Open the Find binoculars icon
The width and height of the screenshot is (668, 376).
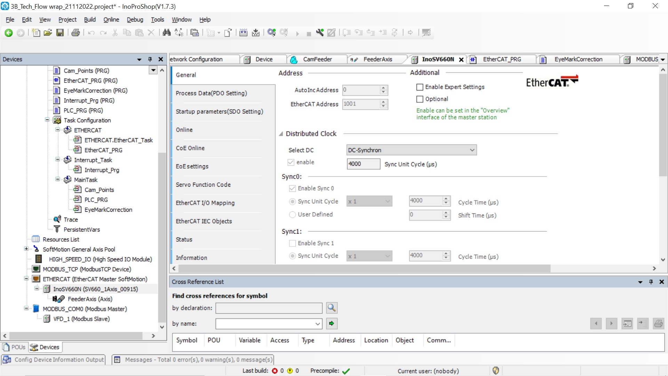click(x=167, y=33)
